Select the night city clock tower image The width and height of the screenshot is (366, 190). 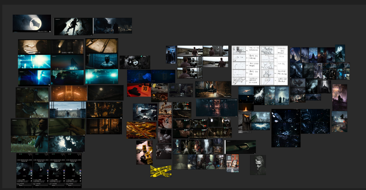pos(104,110)
